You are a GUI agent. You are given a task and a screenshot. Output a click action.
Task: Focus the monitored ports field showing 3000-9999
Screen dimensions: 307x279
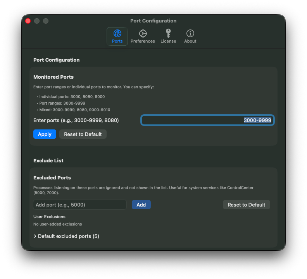click(x=207, y=120)
